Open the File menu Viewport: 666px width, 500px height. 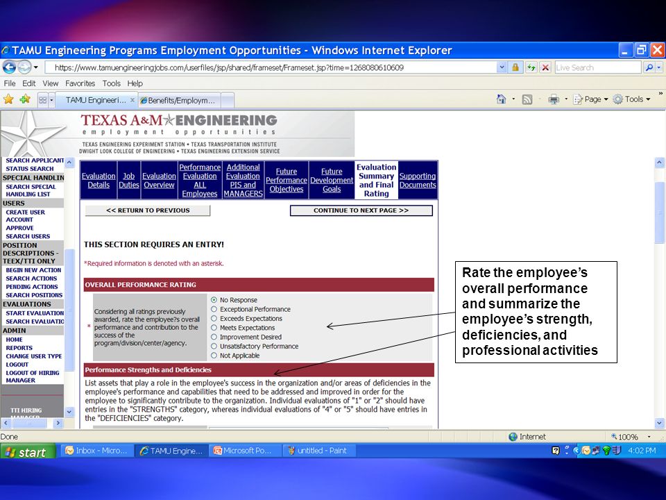pos(9,83)
